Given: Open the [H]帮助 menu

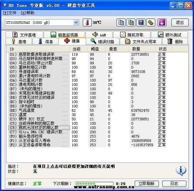Looking at the screenshot, I should click(x=27, y=13).
